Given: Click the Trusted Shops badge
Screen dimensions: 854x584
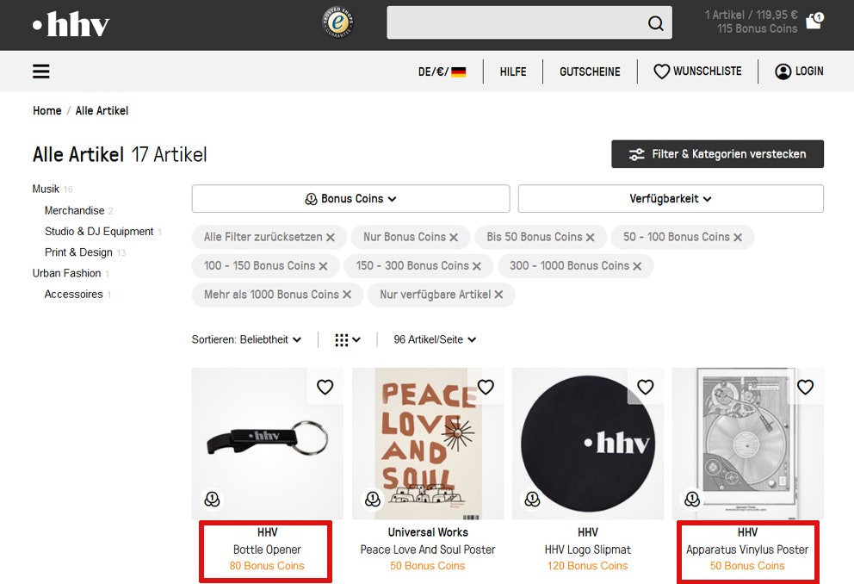Looking at the screenshot, I should click(x=338, y=22).
